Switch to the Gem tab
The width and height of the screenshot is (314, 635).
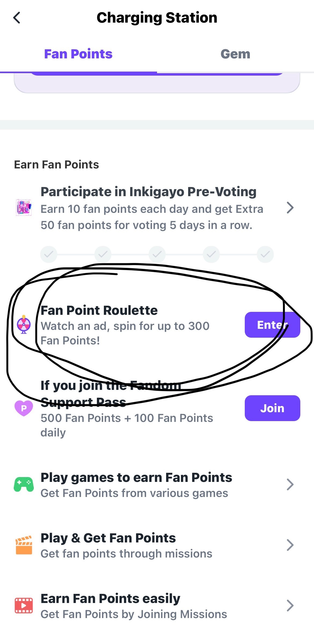coord(235,54)
